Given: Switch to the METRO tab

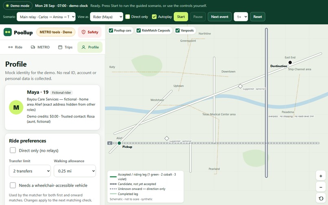Looking at the screenshot, I should (40, 47).
